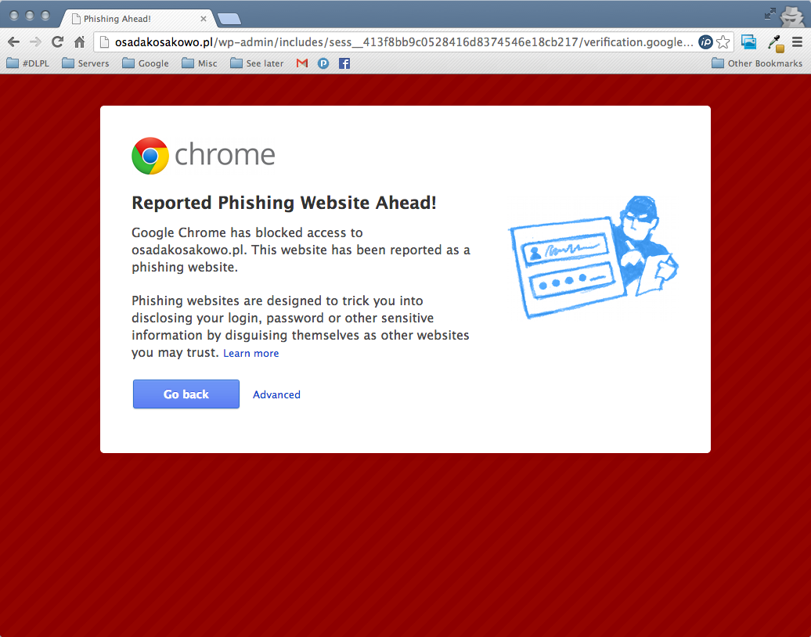Expand the #DLPL bookmarks folder
This screenshot has height=637, width=811.
pos(28,63)
